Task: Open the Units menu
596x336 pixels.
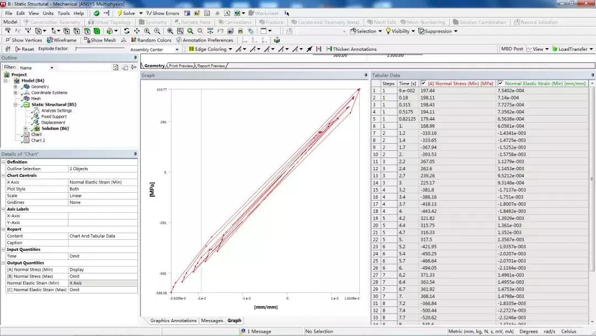Action: pyautogui.click(x=48, y=13)
